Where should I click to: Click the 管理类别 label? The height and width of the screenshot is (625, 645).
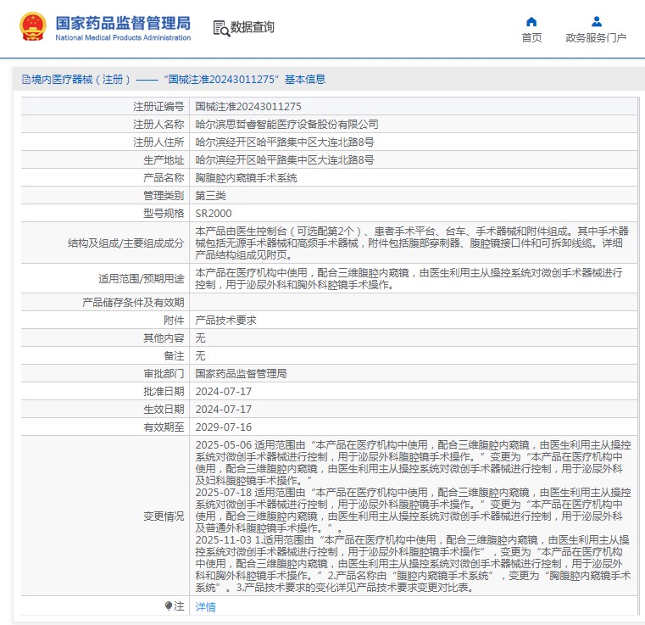[x=164, y=195]
